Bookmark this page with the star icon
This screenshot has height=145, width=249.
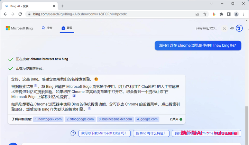pyautogui.click(x=205, y=14)
